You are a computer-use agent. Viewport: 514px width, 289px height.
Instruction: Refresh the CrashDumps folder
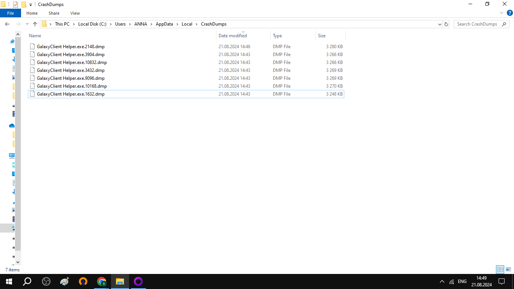(446, 24)
